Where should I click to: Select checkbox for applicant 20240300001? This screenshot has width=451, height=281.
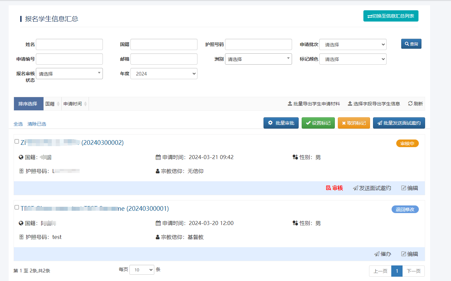(x=17, y=207)
